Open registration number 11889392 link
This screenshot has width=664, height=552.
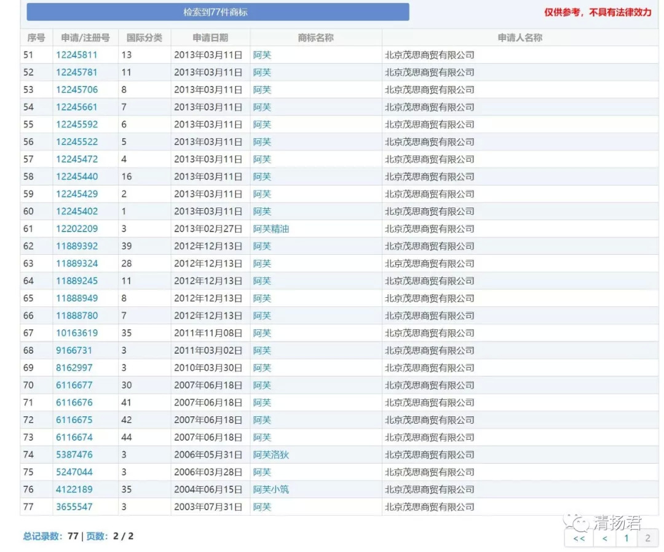click(77, 246)
